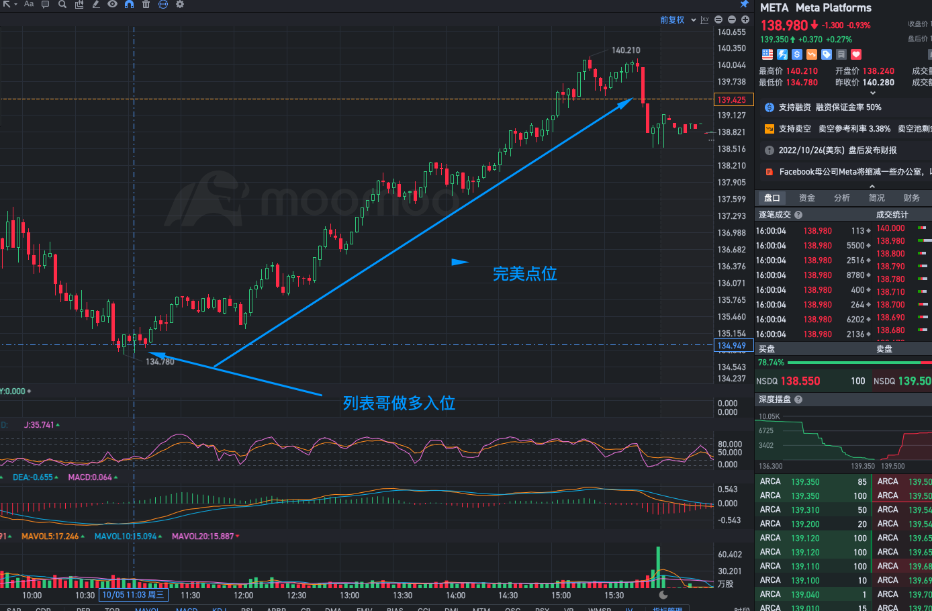This screenshot has height=611, width=932.
Task: Switch to the 盘口 tab
Action: point(772,198)
